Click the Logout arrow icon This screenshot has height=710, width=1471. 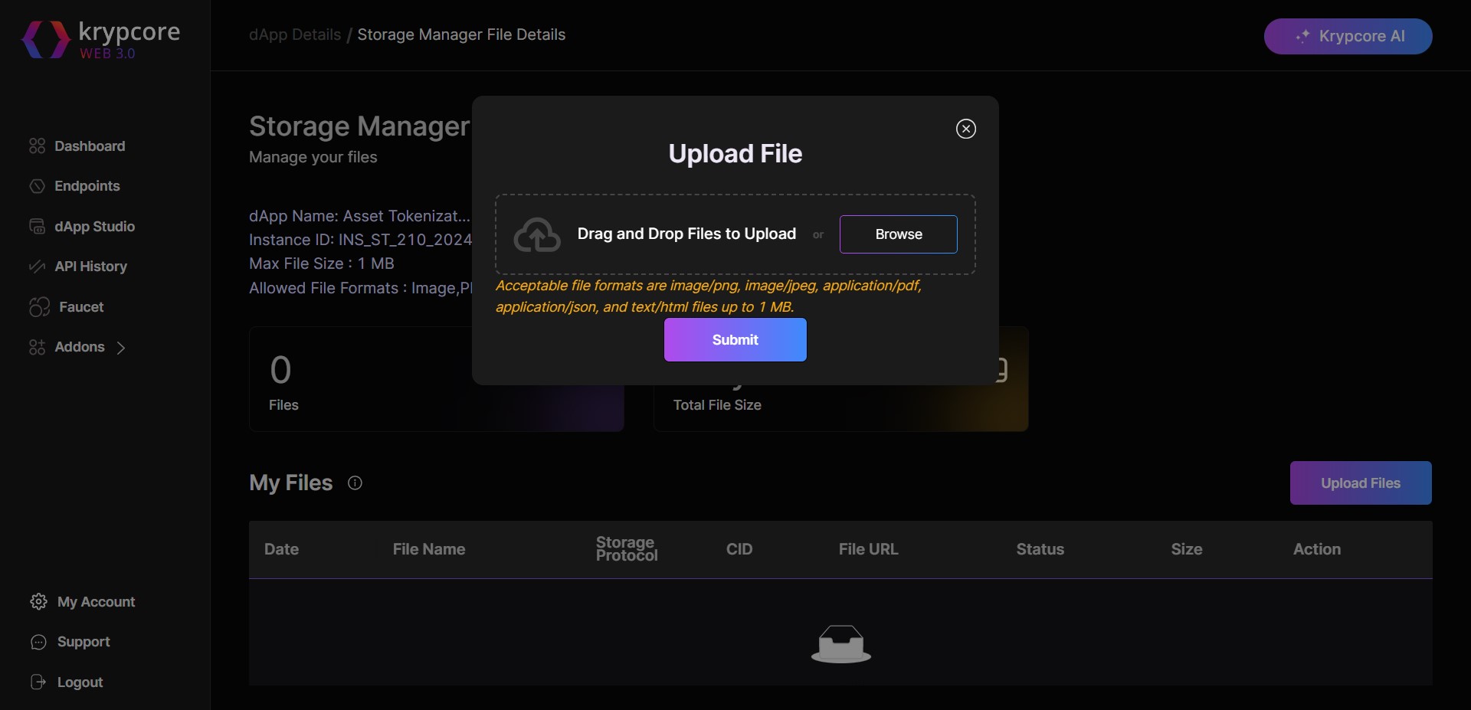click(38, 682)
